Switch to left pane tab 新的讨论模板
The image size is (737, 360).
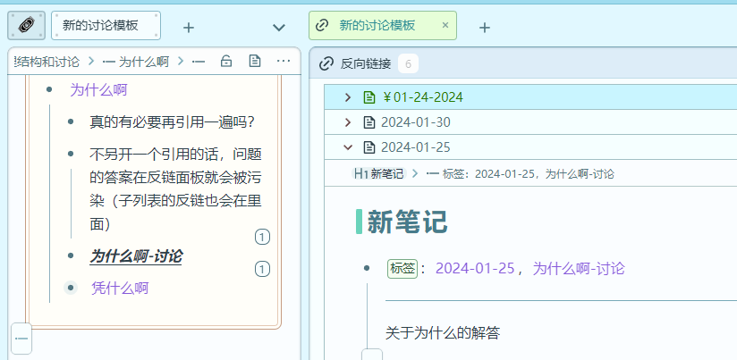[x=106, y=25]
